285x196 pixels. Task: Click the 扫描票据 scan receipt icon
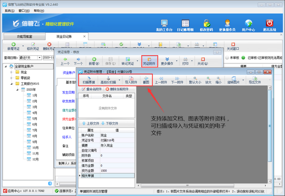[x=88, y=78]
